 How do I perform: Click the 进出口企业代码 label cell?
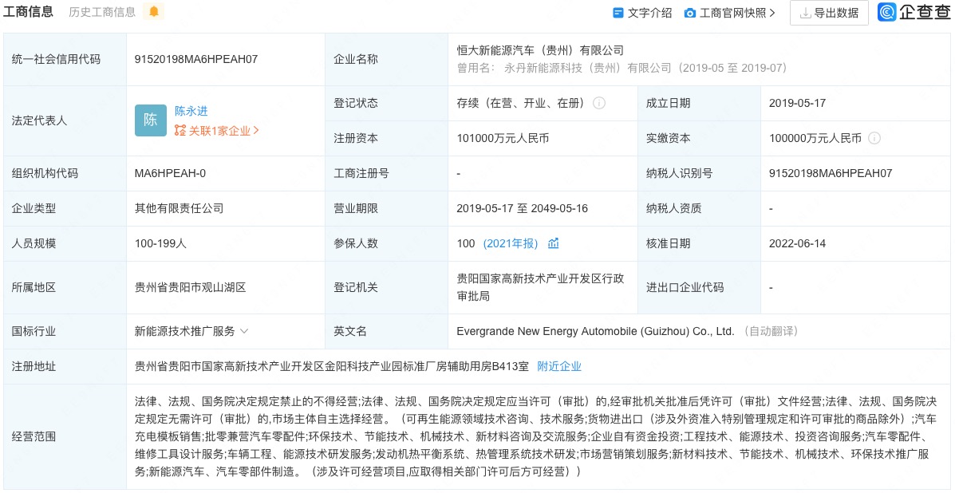(700, 287)
